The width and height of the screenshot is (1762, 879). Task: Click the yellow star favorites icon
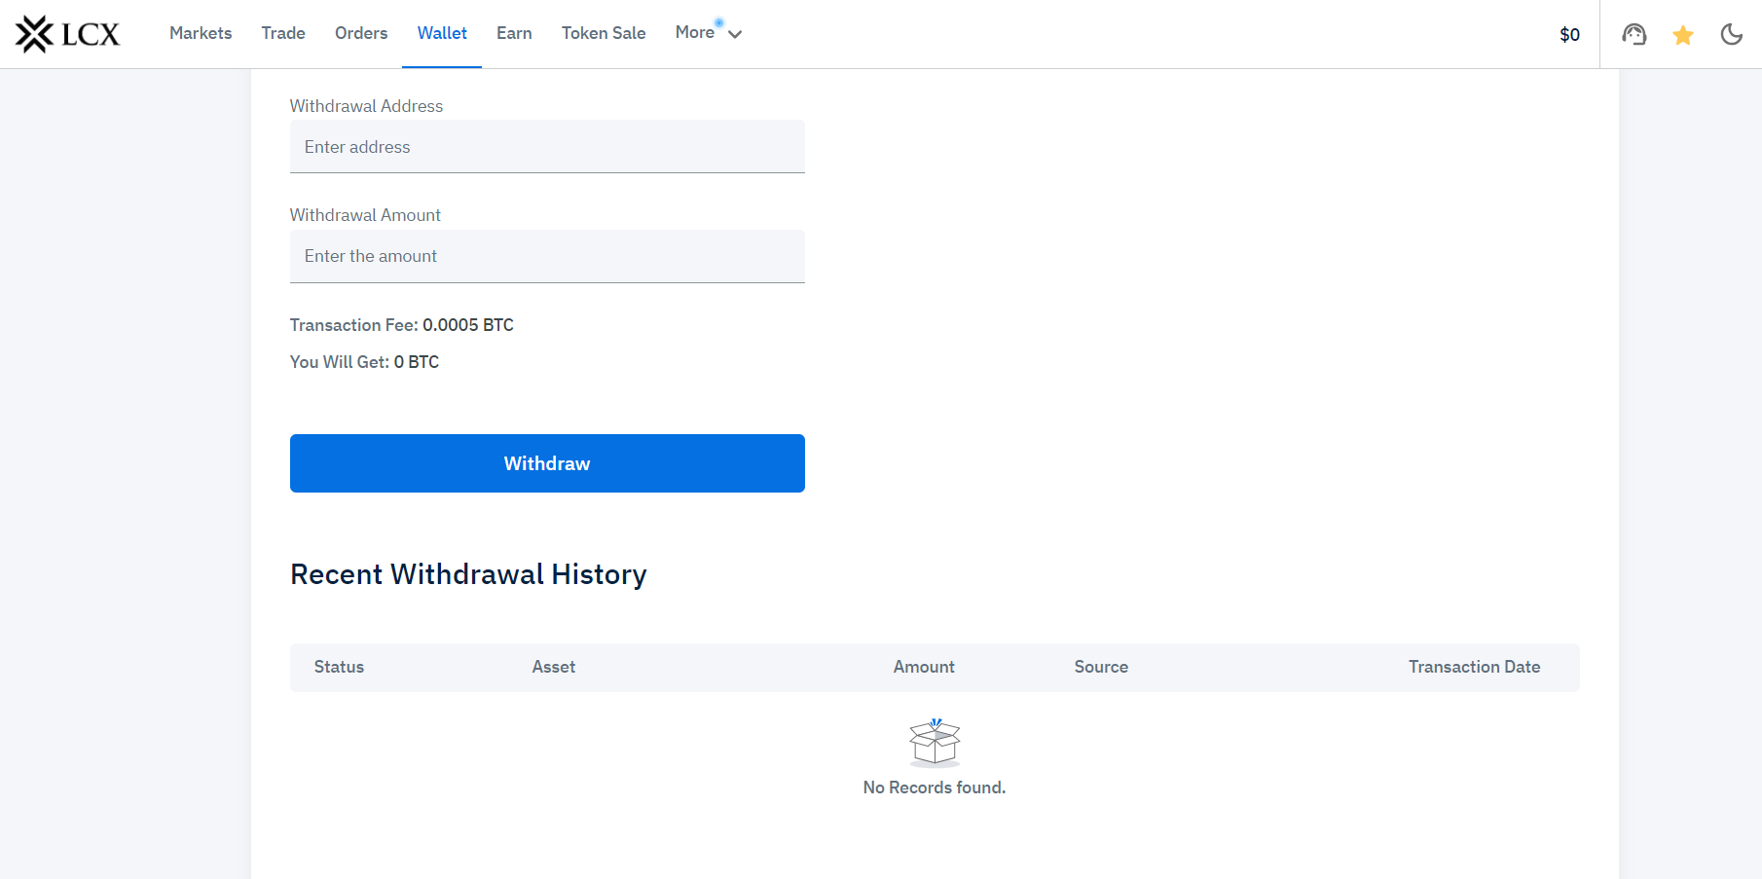[x=1682, y=36]
